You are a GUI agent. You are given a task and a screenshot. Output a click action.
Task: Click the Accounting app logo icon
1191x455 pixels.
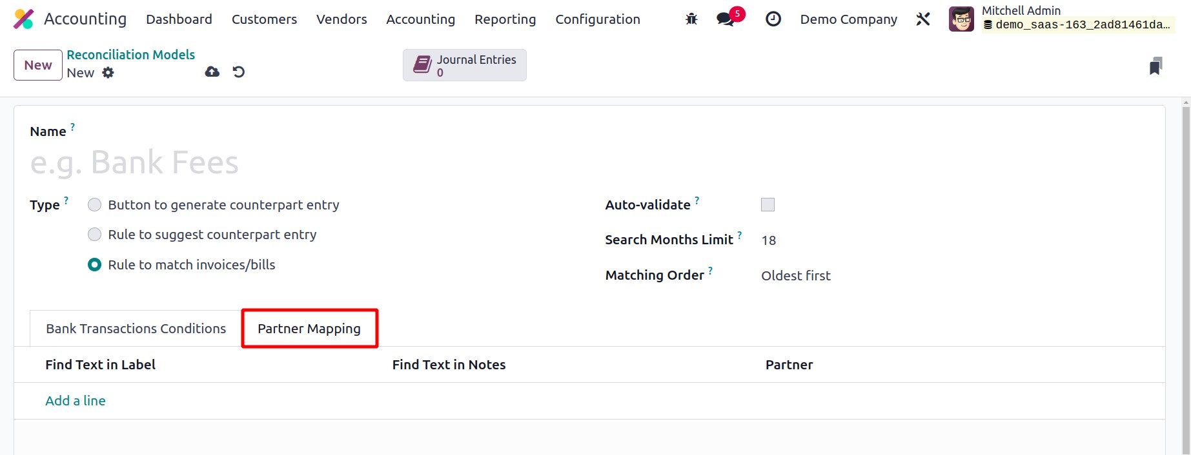tap(23, 19)
